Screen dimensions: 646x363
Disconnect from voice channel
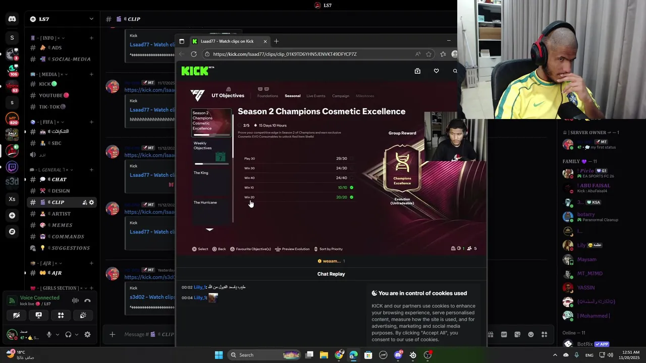[87, 300]
